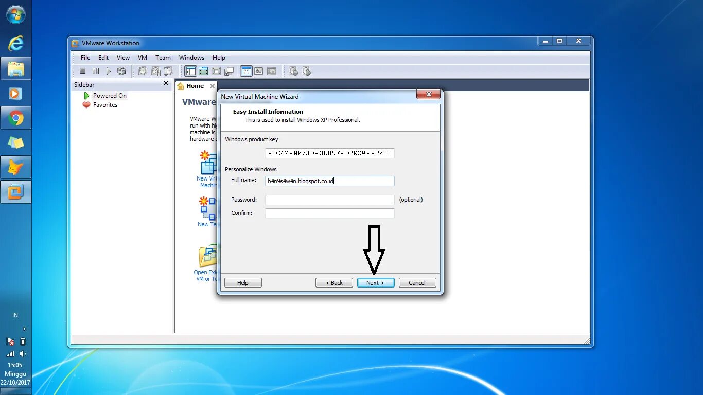Click the Suspend pause icon in toolbar

pos(96,71)
